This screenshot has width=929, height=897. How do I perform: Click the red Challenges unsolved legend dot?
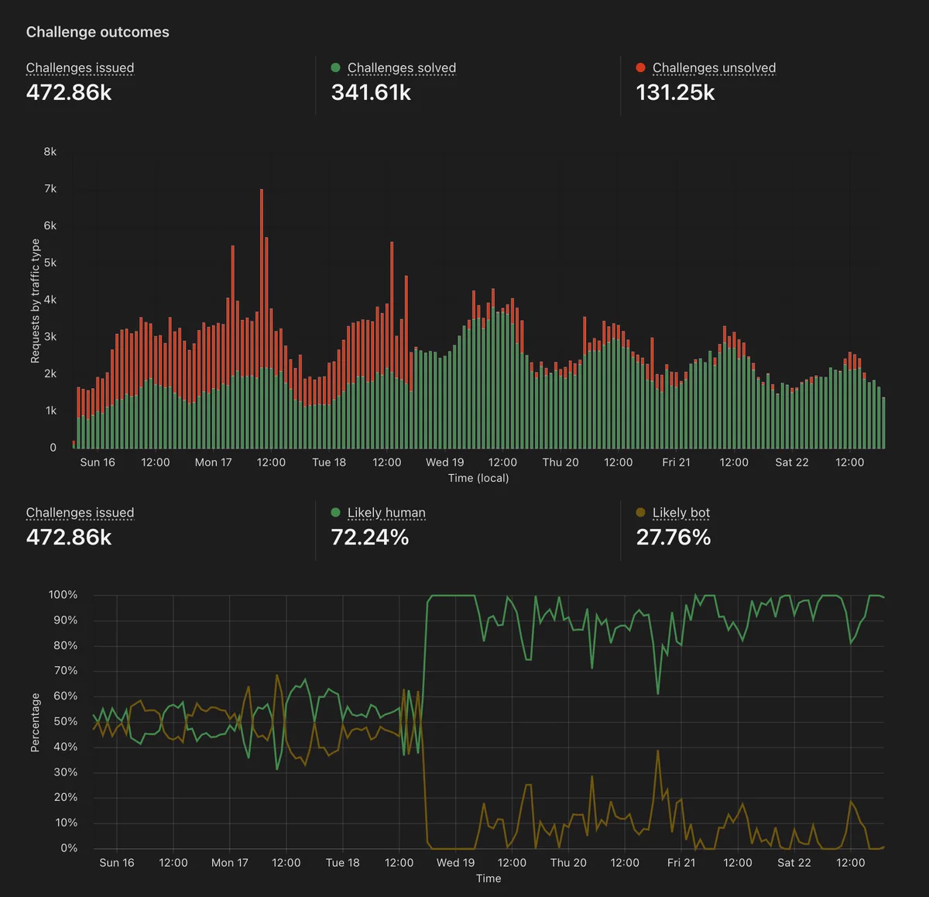pos(640,67)
